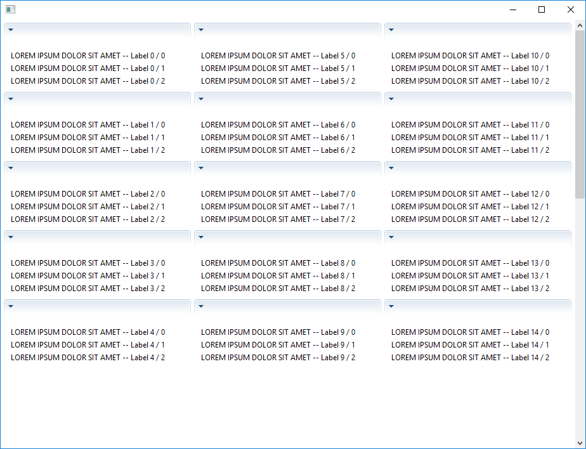Click the scroll up arrow
The width and height of the screenshot is (586, 449).
580,26
